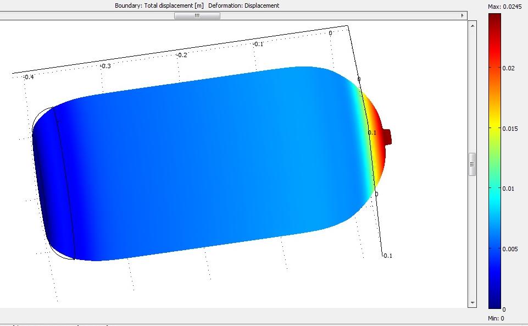Click the 'Boundary: Total displacement [m]' title text
The width and height of the screenshot is (528, 326).
pyautogui.click(x=159, y=5)
